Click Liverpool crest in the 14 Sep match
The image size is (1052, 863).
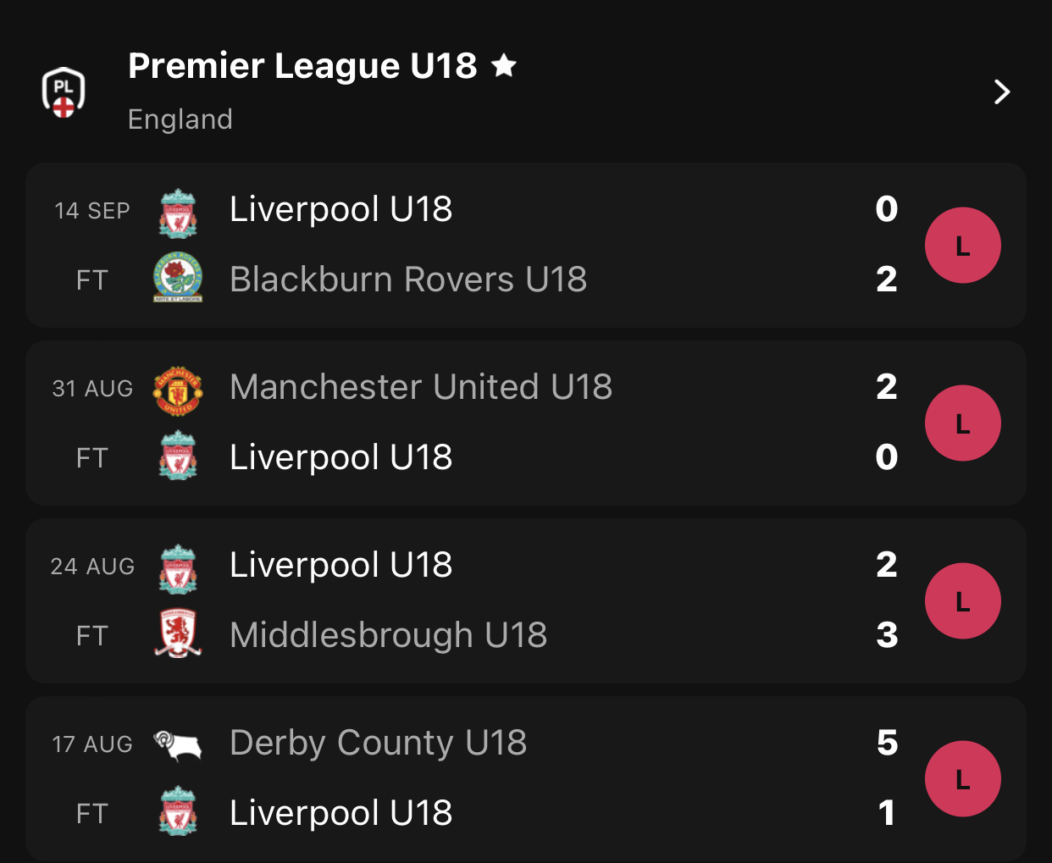coord(178,213)
